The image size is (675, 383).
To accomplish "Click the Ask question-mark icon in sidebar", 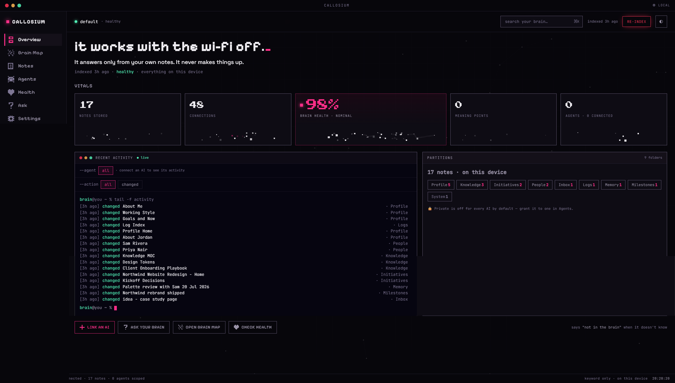I will pyautogui.click(x=11, y=106).
